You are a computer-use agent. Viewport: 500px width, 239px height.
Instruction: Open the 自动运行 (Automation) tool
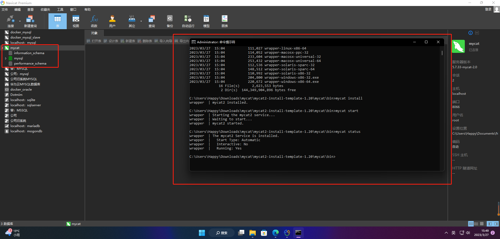188,21
